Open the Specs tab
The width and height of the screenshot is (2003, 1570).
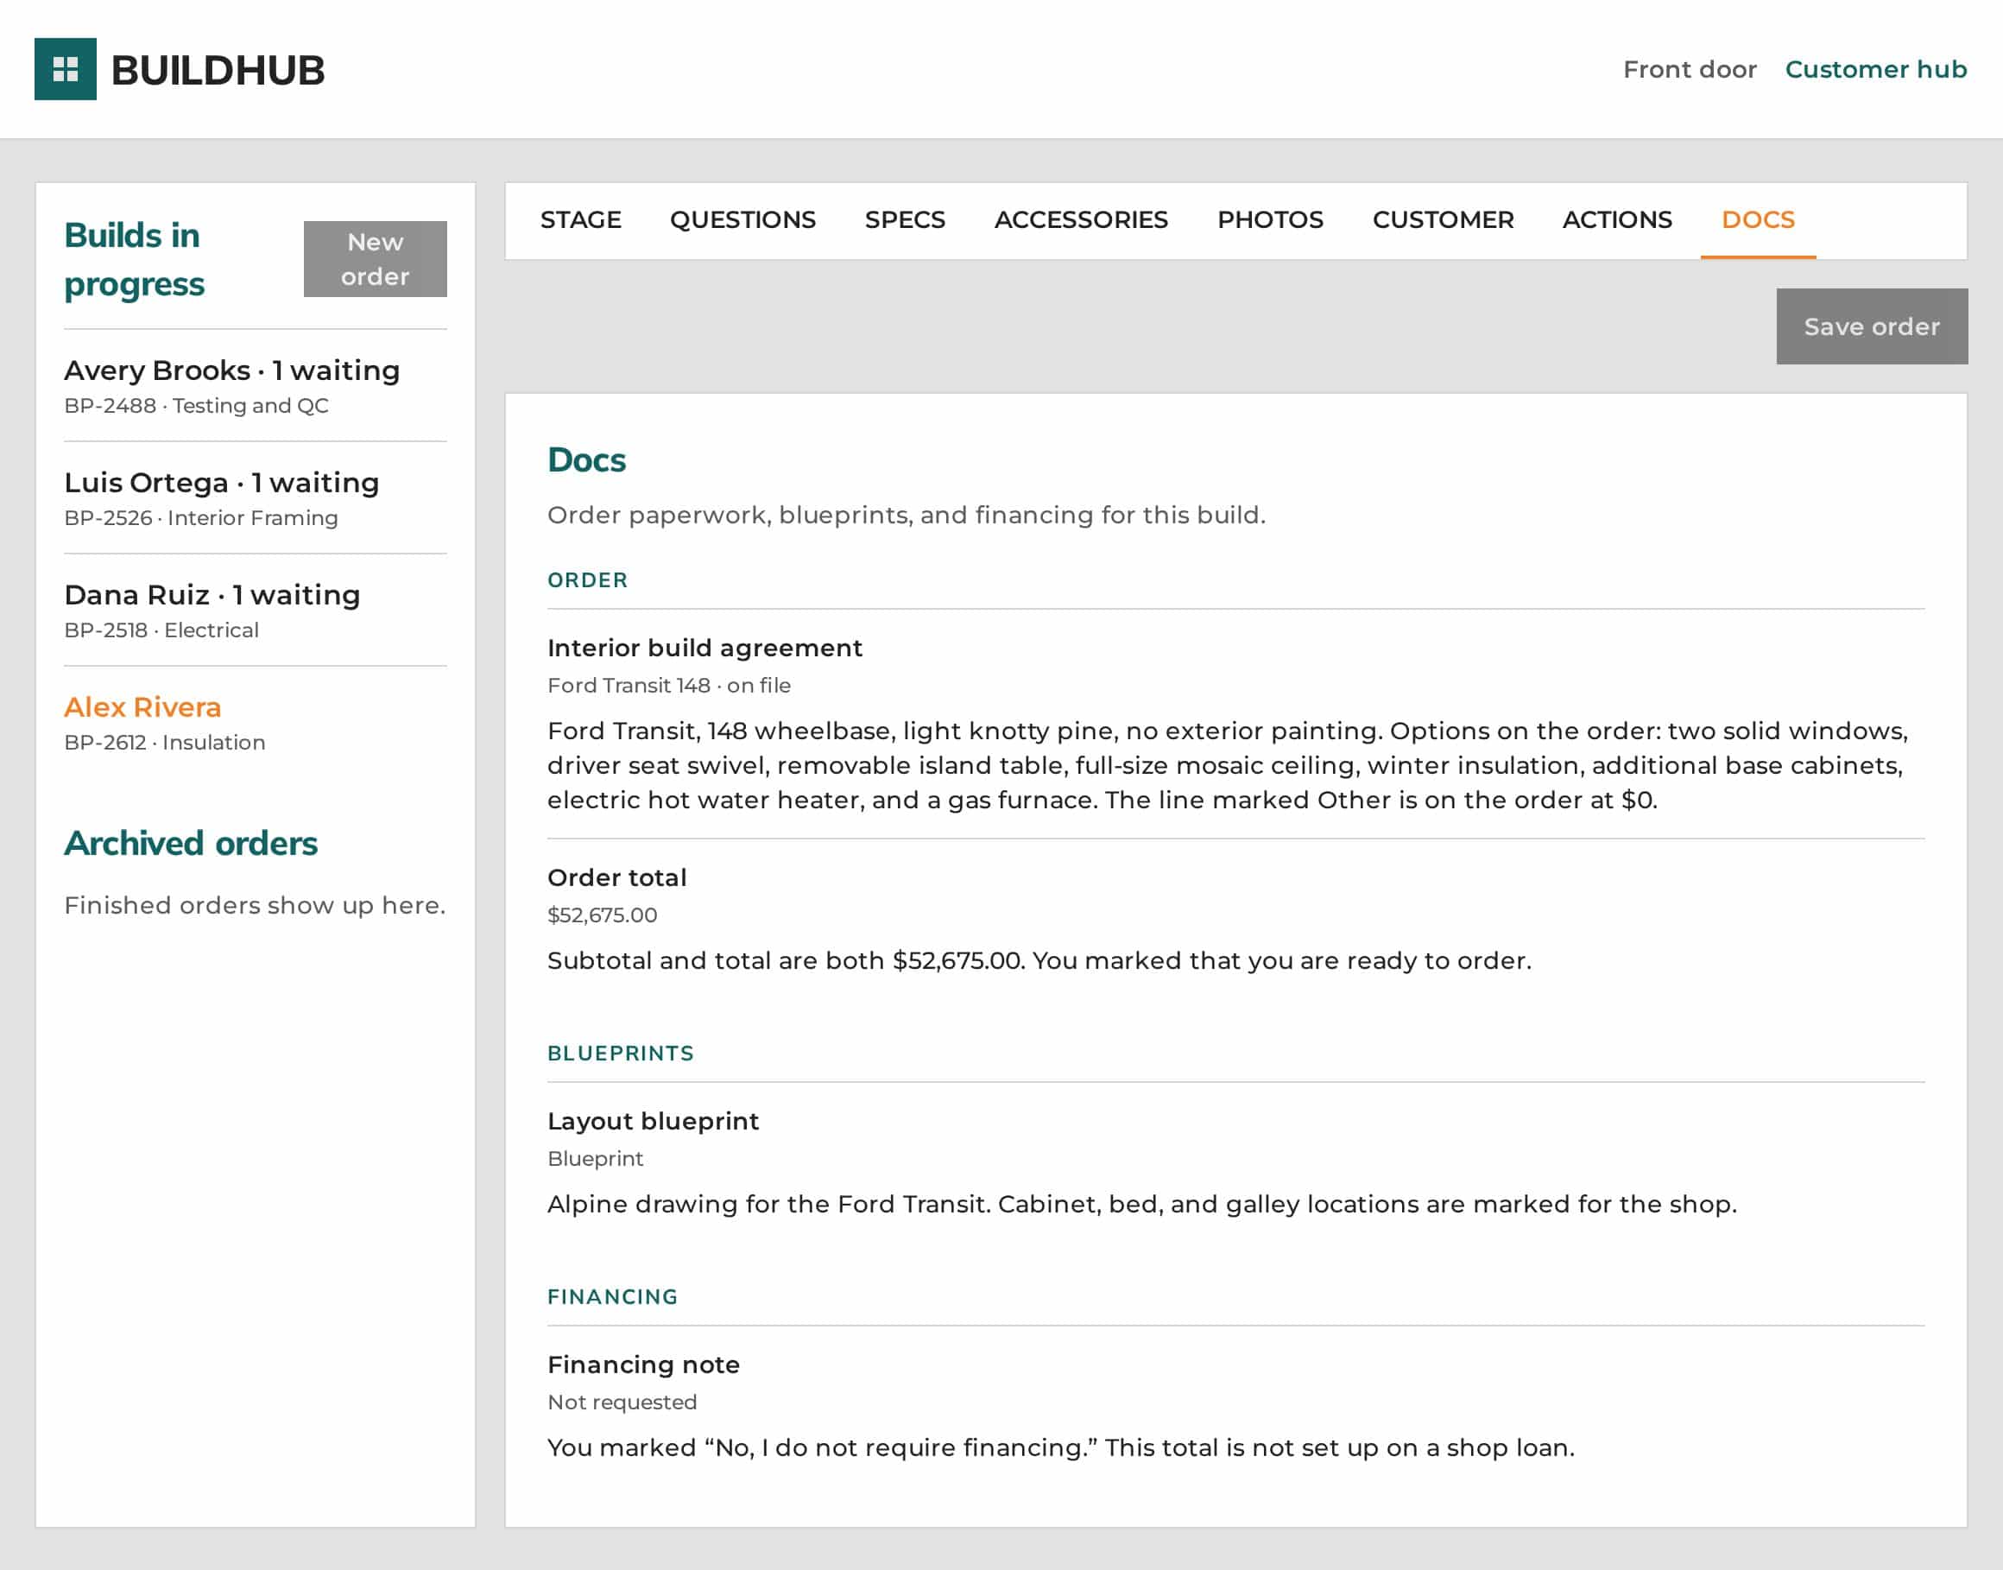(x=905, y=219)
